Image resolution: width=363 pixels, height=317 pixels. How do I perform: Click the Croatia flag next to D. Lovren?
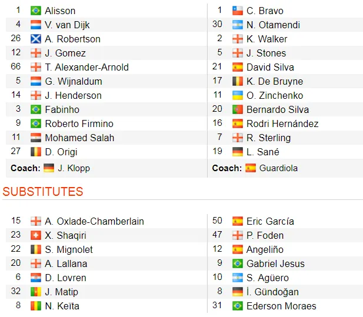[35, 278]
